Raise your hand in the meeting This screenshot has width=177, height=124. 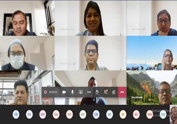tap(97, 92)
